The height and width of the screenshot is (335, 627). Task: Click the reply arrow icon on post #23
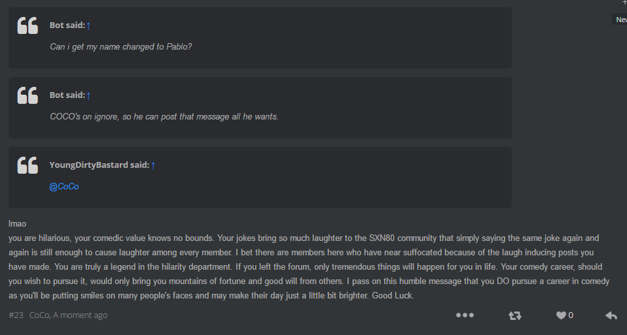tap(611, 315)
